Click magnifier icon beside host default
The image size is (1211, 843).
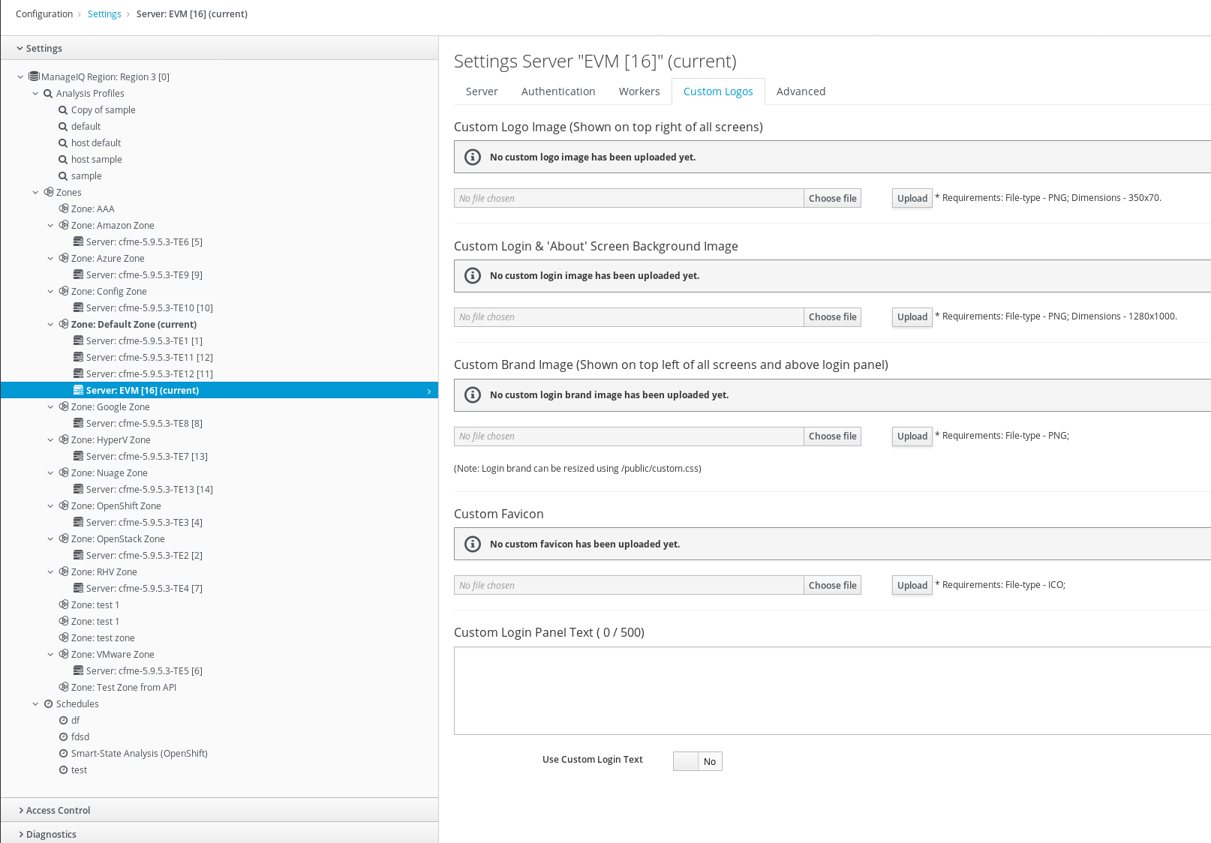63,143
